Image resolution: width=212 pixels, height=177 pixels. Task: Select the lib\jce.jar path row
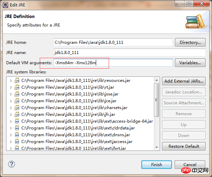69,101
